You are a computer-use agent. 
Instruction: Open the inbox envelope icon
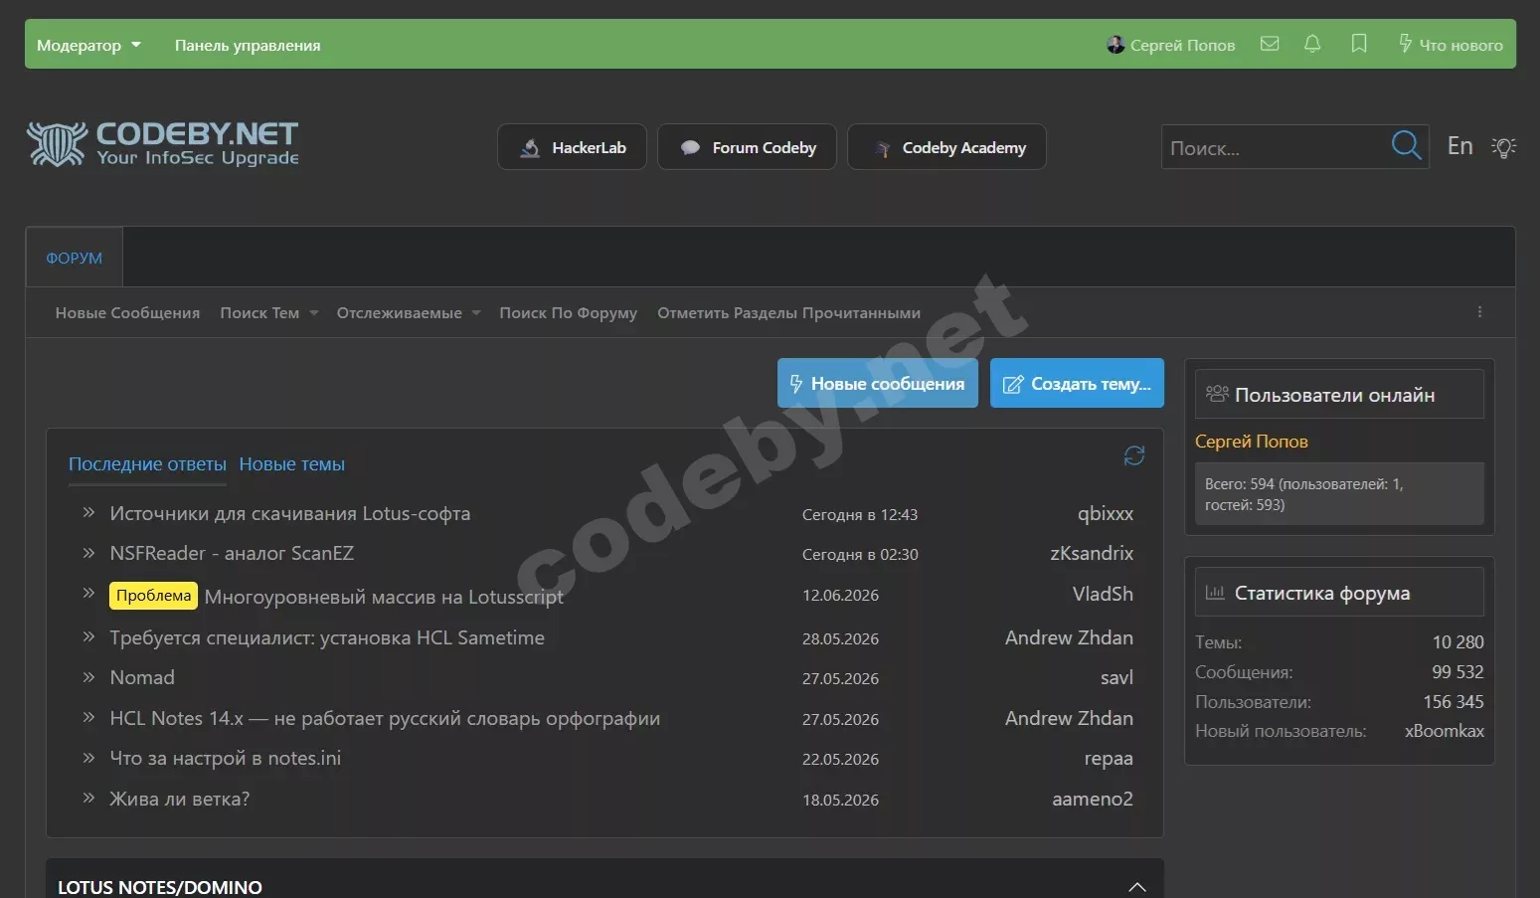coord(1270,44)
